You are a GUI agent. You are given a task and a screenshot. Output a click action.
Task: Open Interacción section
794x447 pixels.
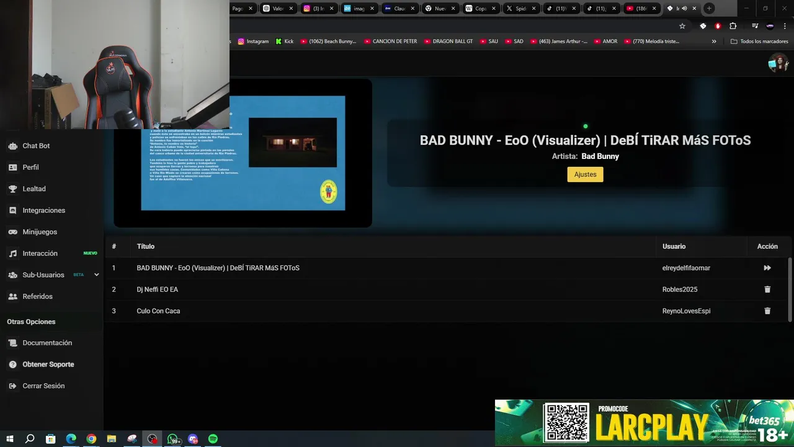[40, 253]
